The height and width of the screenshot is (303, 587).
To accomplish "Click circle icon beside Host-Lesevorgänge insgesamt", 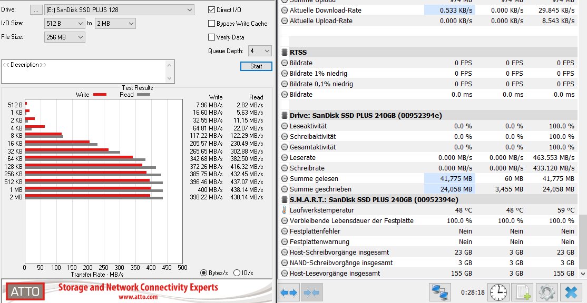I will pyautogui.click(x=285, y=274).
